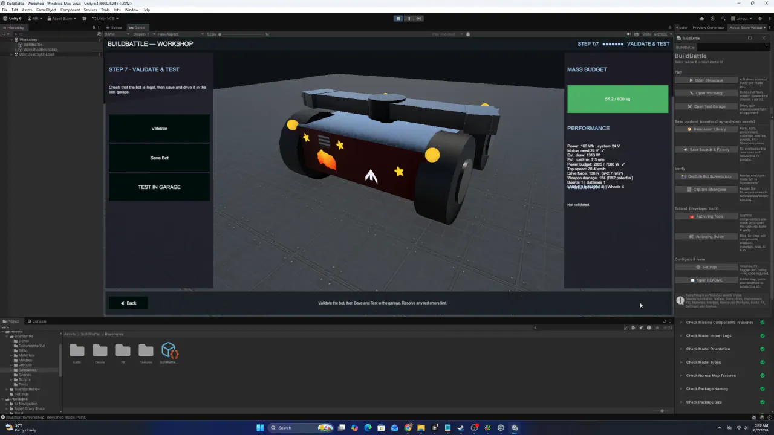Switch to the Scene tab
This screenshot has width=774, height=435.
point(114,27)
